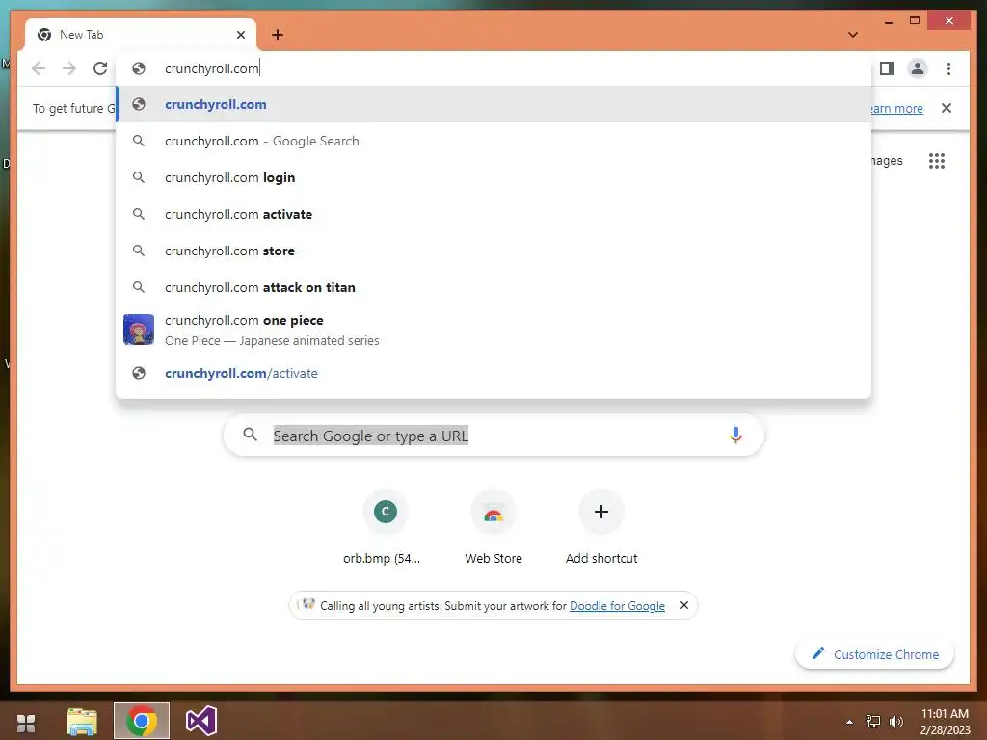Click the browser Forward arrow
Screen dimensions: 987x740
coord(69,68)
